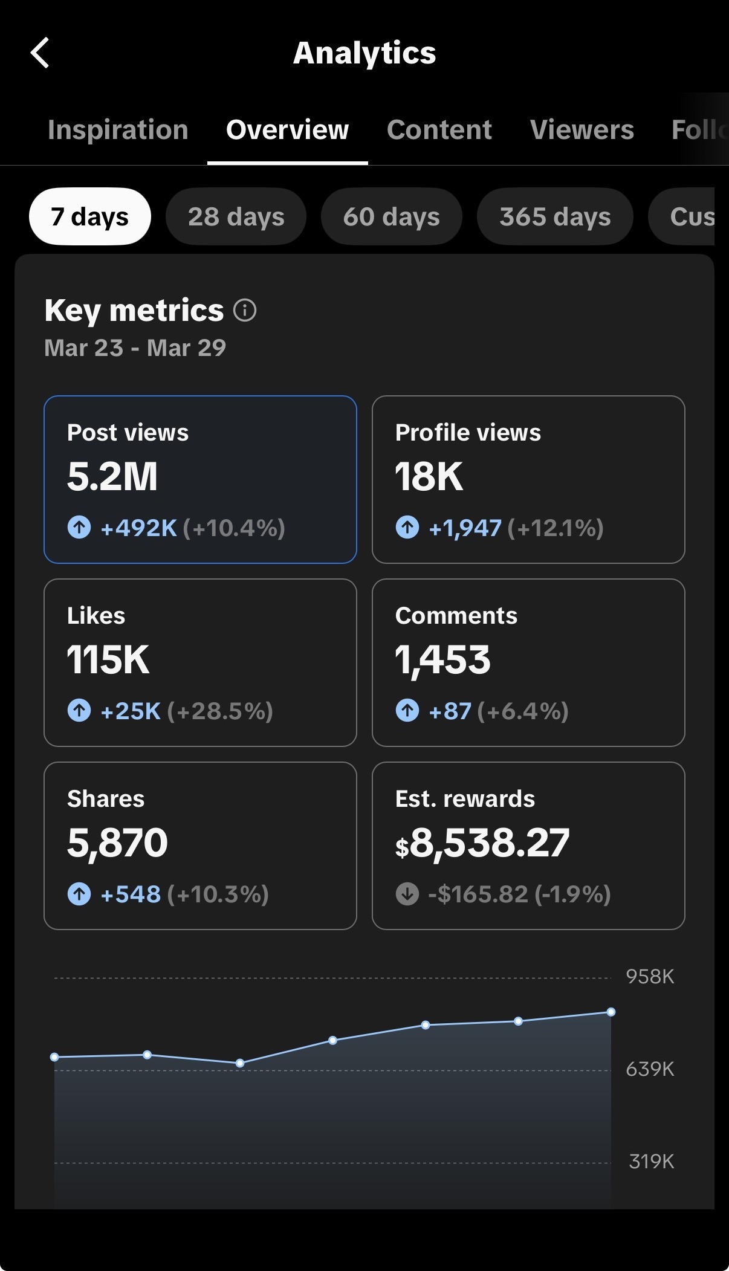Choose the 365 days range
729x1271 pixels.
click(x=555, y=216)
